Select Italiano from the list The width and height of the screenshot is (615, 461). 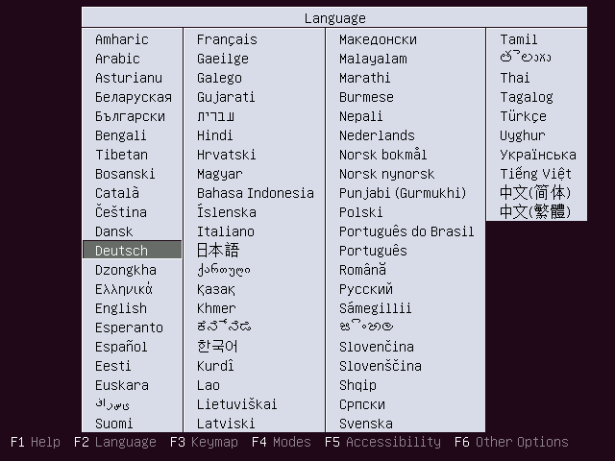point(226,231)
